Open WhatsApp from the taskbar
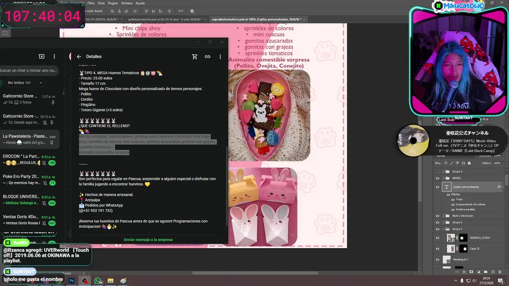The height and width of the screenshot is (286, 509). [x=97, y=281]
